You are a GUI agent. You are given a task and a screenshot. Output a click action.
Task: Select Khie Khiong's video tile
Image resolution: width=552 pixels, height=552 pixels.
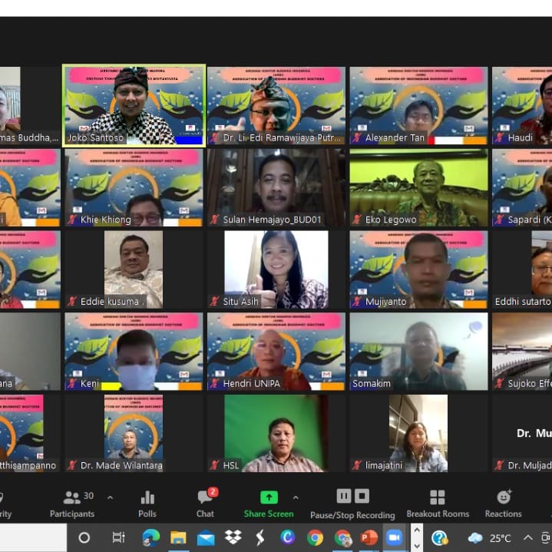[134, 187]
